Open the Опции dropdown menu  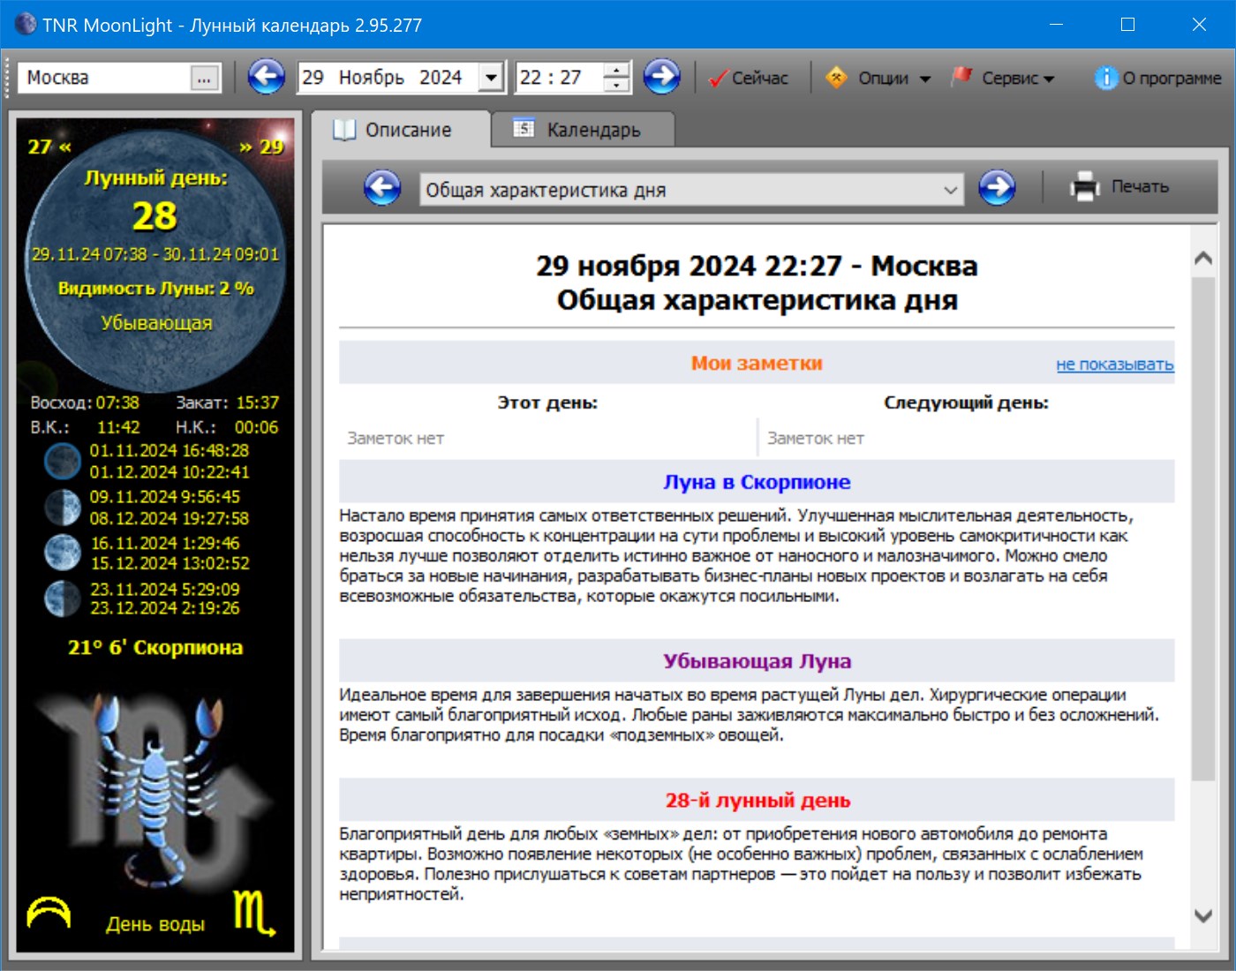click(878, 78)
